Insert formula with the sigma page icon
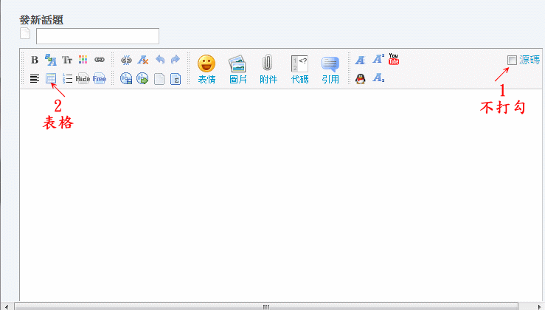The width and height of the screenshot is (545, 310). coord(176,79)
